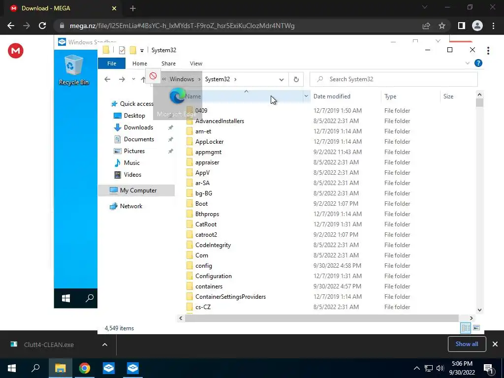Expand the Chrome tab search chevron
The image size is (504, 378).
click(x=425, y=7)
